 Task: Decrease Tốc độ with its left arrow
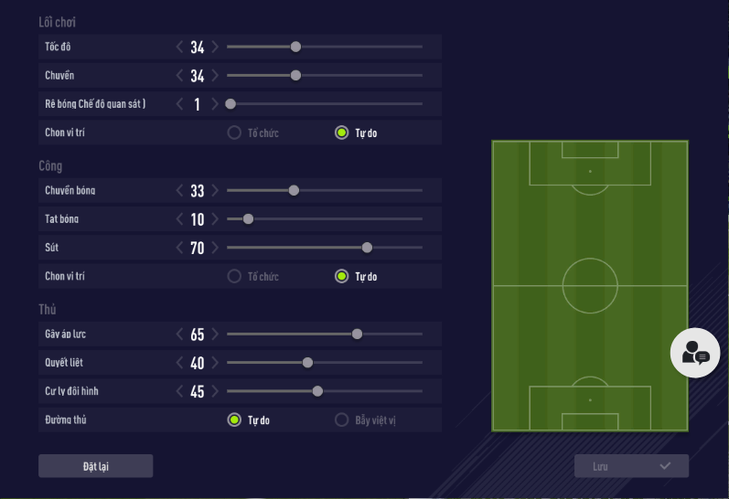(180, 48)
